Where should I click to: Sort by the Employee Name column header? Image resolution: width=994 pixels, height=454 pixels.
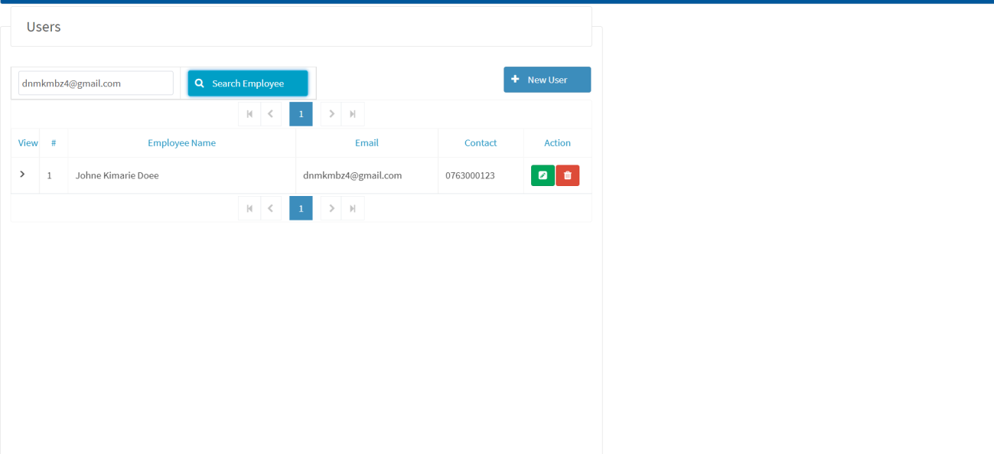point(181,142)
